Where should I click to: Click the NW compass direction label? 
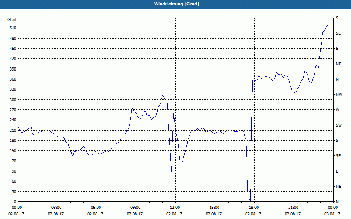(x=339, y=95)
